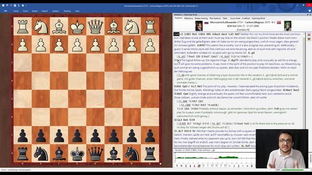The height and width of the screenshot is (175, 312).
Task: Click the Undo arrow in the title bar
Action: [7, 5]
